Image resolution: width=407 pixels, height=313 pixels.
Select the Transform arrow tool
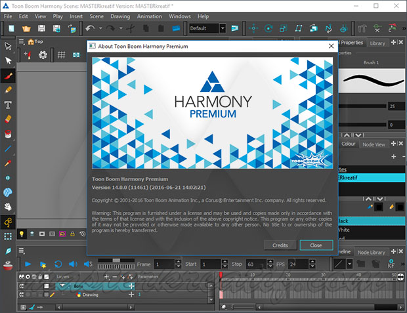8,46
